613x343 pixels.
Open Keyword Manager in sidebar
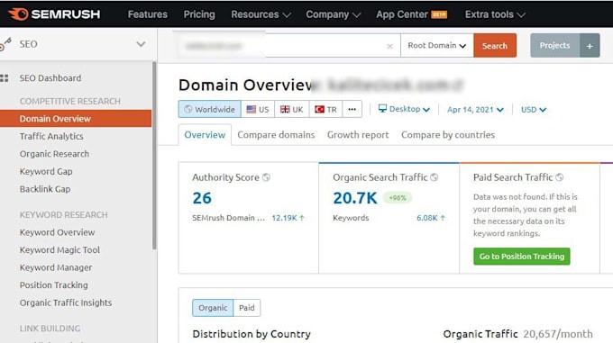[56, 267]
